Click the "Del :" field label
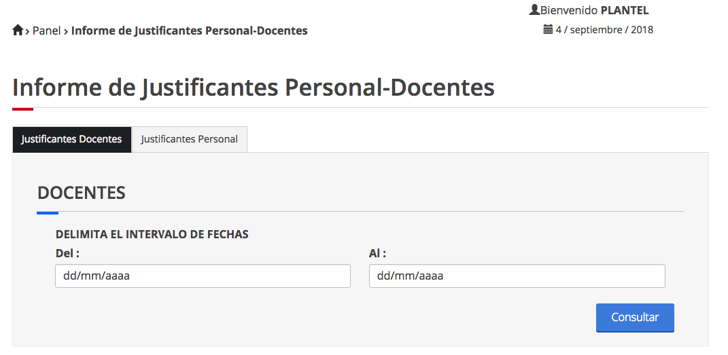 point(68,253)
